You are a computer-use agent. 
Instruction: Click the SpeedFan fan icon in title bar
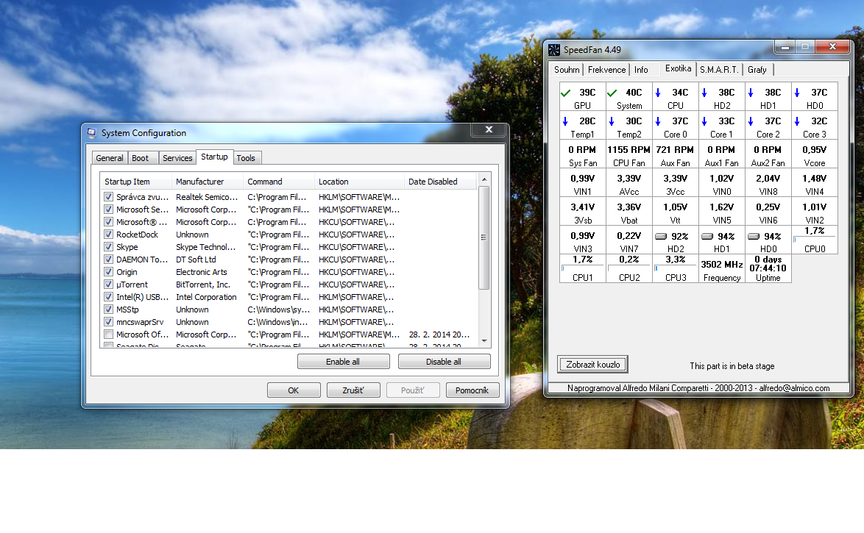554,50
